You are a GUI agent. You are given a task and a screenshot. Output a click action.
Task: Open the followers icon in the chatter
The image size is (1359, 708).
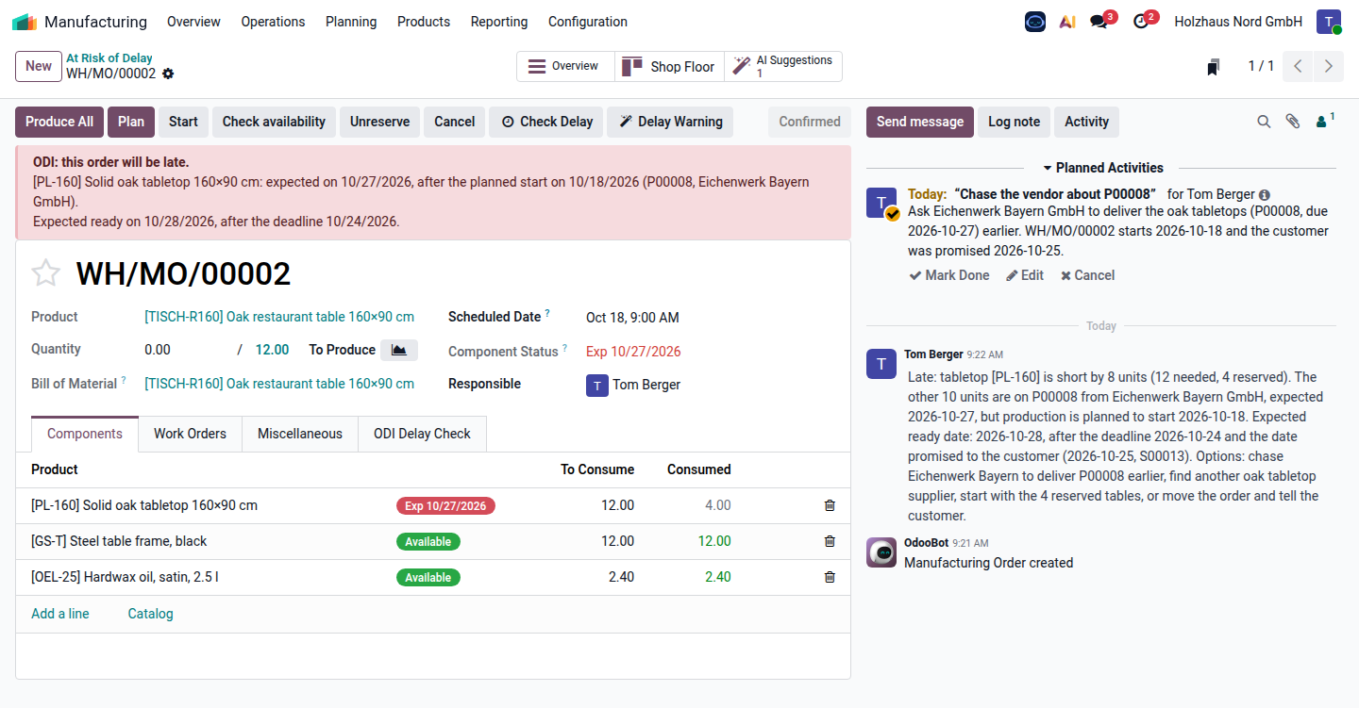point(1324,121)
